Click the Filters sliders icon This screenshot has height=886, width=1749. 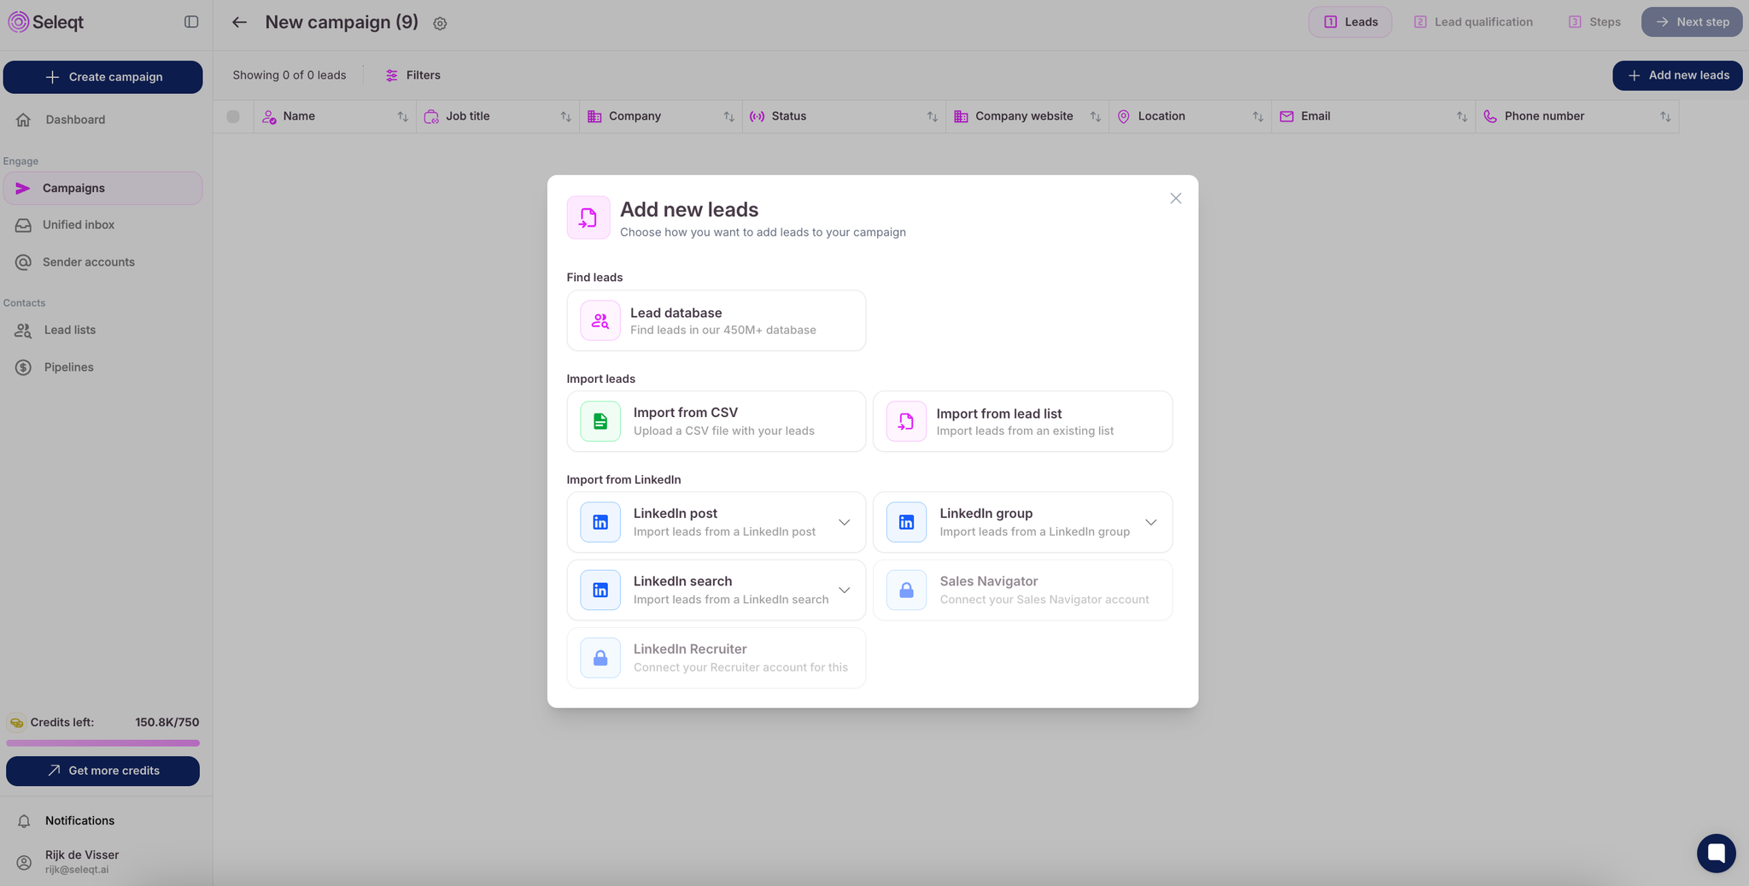click(391, 75)
